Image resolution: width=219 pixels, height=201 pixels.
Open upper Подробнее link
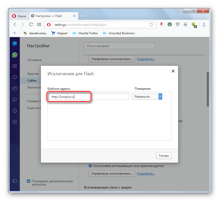[x=146, y=59]
